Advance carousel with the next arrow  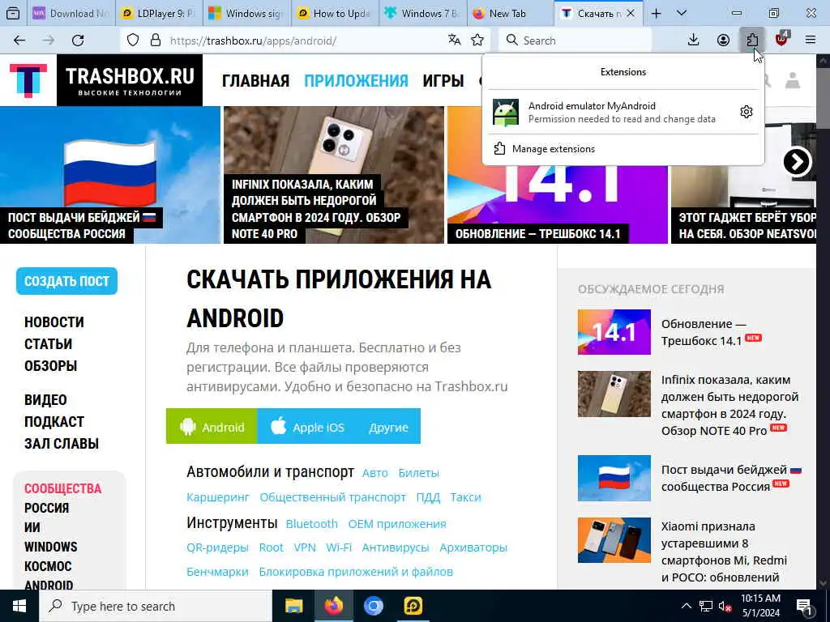click(798, 162)
